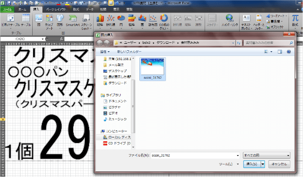This screenshot has width=303, height=177.
Task: Select the sozai_31762 image thumbnail
Action: [152, 69]
